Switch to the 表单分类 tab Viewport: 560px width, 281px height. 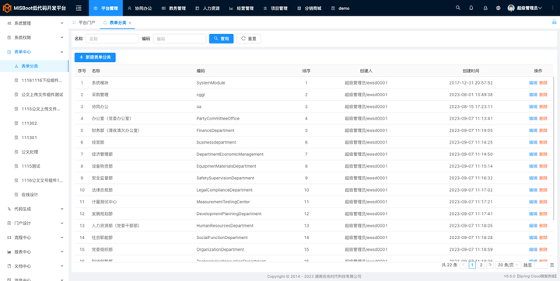point(117,23)
